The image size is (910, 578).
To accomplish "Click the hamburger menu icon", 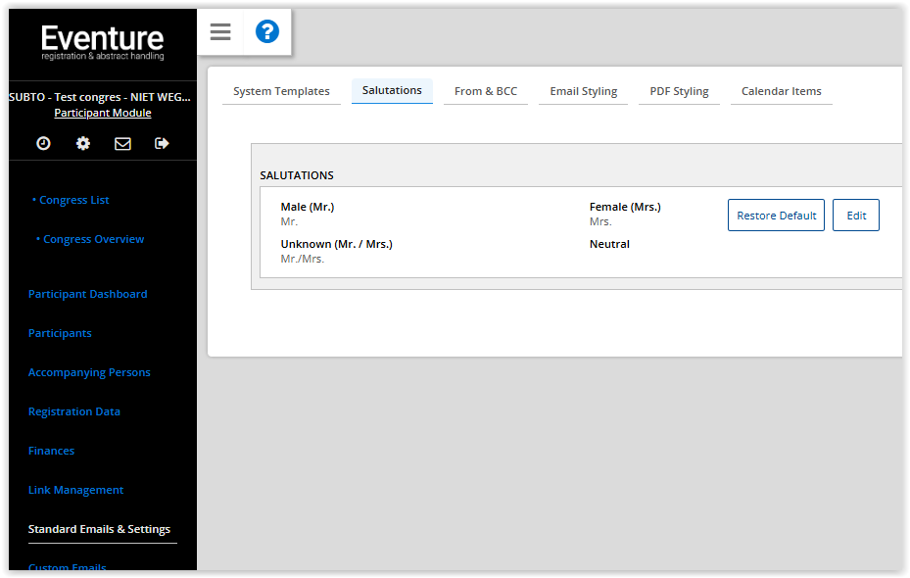I will tap(220, 32).
